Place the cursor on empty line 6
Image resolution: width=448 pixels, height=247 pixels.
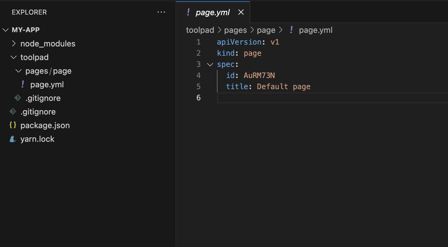click(278, 98)
